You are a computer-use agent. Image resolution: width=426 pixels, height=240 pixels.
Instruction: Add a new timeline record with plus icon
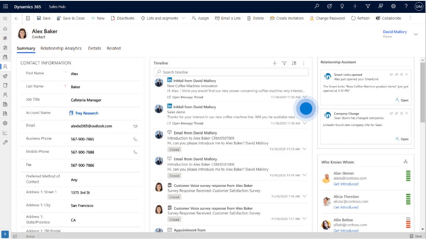click(275, 63)
